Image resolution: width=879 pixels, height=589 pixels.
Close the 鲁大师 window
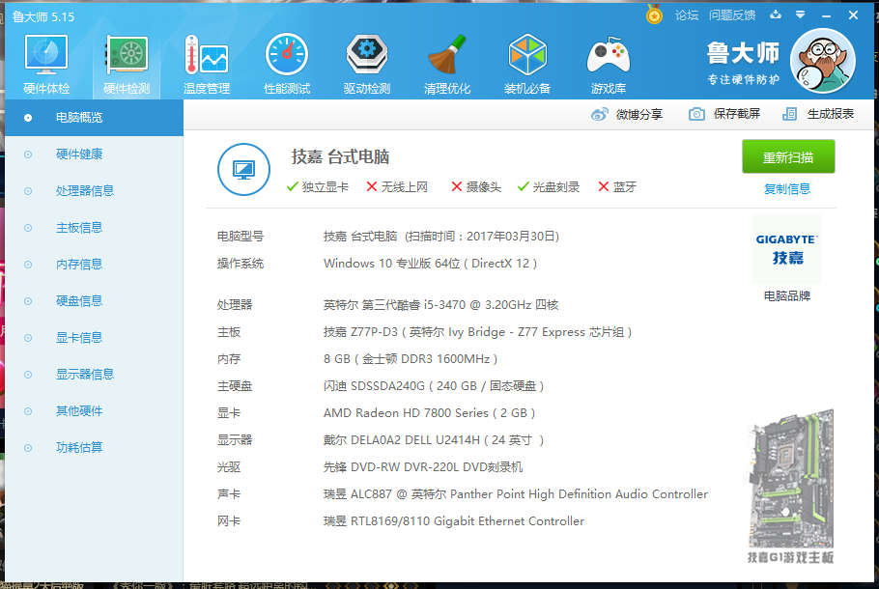pos(853,15)
